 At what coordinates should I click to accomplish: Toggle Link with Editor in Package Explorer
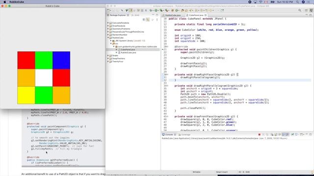[x=148, y=20]
